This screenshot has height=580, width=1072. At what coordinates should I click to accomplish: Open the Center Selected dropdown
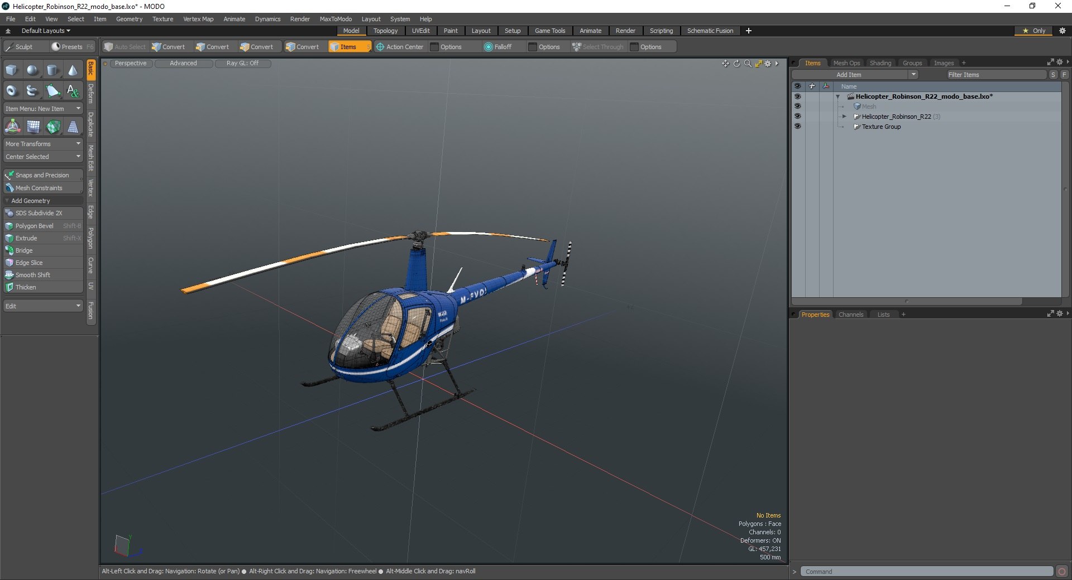point(43,157)
